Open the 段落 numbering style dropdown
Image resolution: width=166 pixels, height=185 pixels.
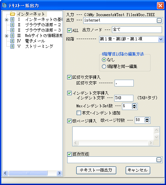tap(161, 39)
